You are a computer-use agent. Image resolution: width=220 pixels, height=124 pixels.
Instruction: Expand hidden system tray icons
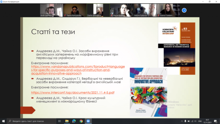[x=182, y=121]
